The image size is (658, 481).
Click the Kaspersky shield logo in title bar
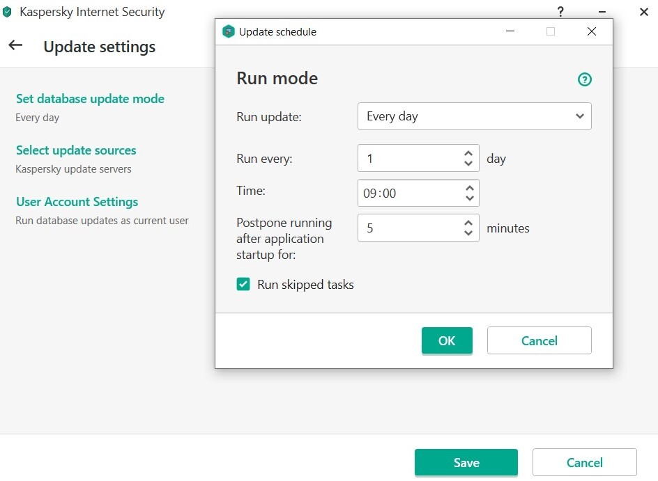click(7, 12)
